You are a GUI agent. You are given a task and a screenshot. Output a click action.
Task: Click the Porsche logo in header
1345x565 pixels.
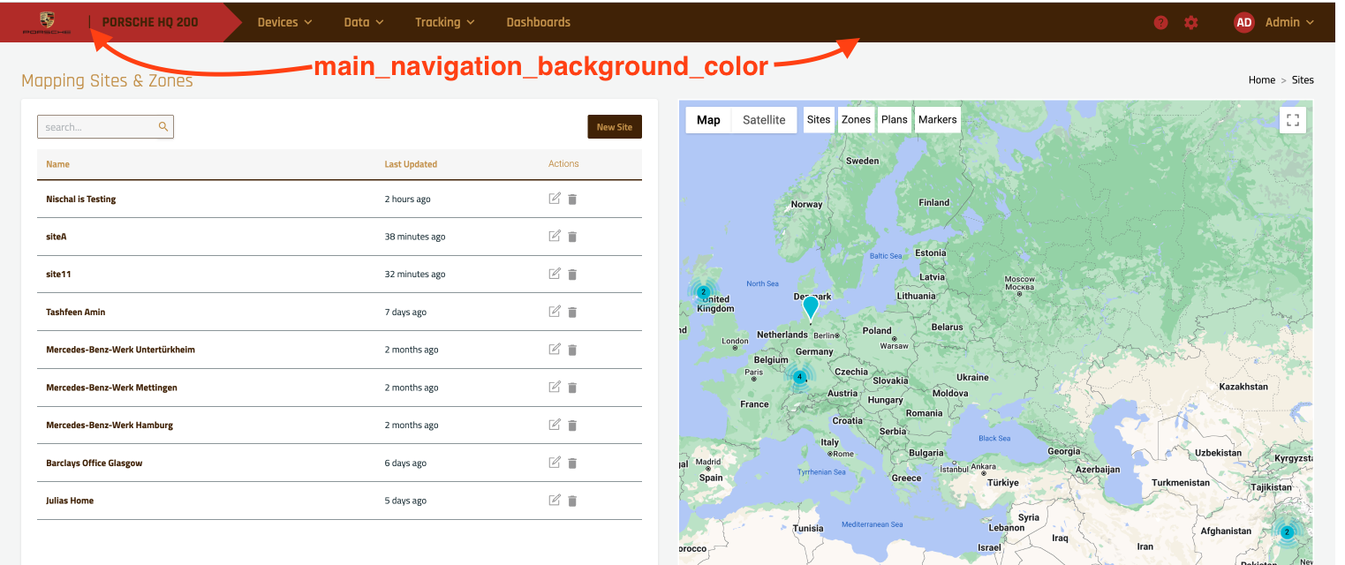click(x=46, y=23)
